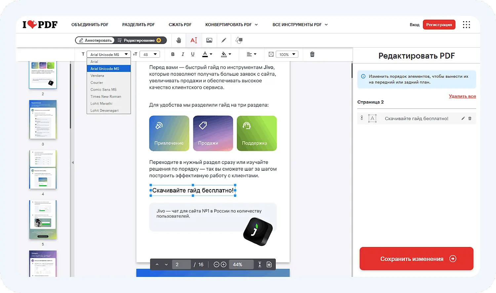The image size is (496, 293).
Task: Select the pencil draw tool
Action: coord(224,40)
